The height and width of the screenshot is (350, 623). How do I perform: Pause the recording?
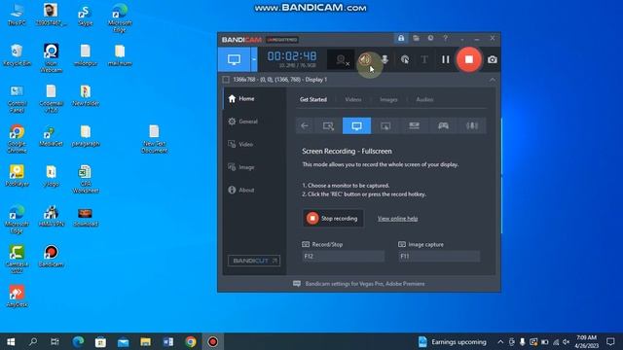point(446,59)
